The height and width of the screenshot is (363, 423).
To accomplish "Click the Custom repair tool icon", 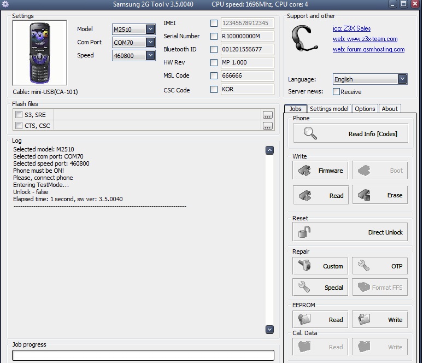I will point(304,265).
